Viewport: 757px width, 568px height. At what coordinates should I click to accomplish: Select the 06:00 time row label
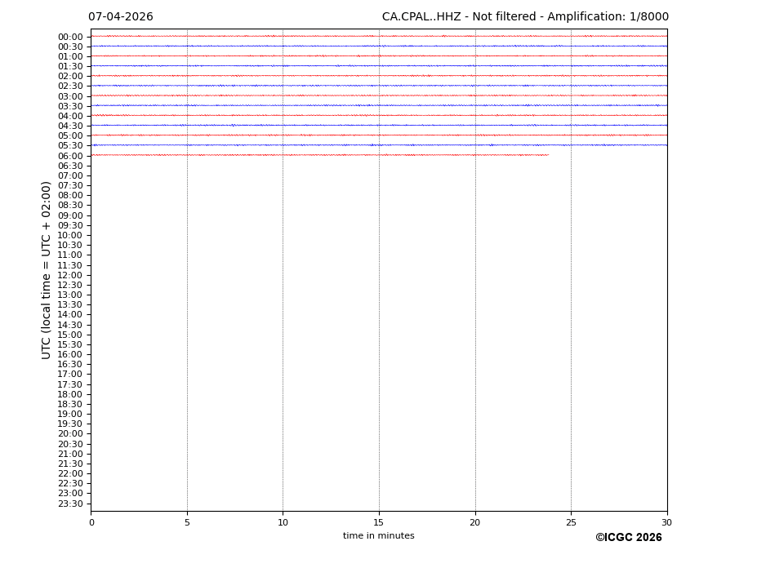pos(70,156)
